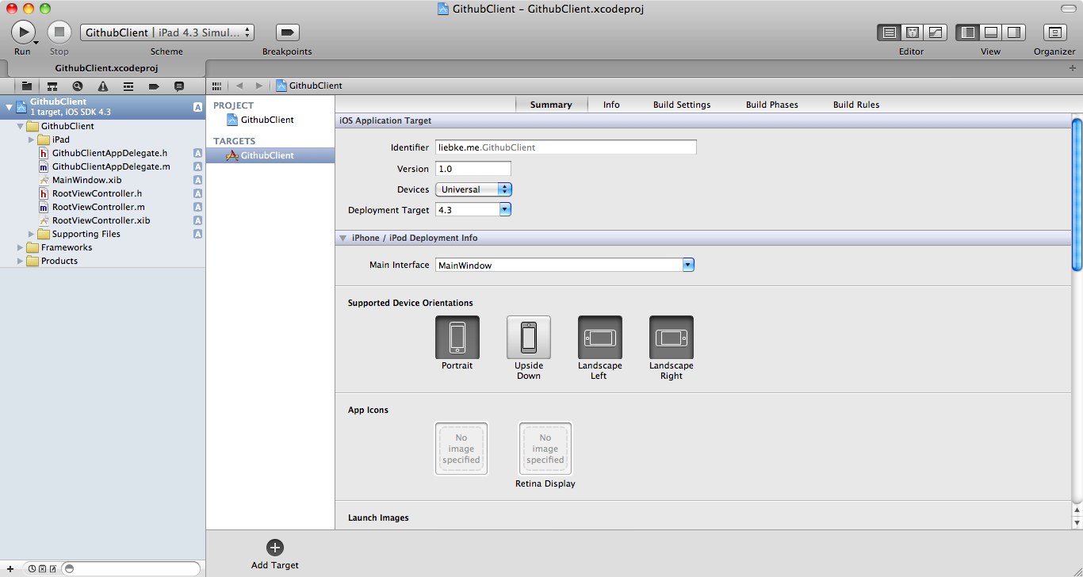Screen dimensions: 1083x577
Task: Show the Breakpoint navigator
Action: click(x=154, y=86)
